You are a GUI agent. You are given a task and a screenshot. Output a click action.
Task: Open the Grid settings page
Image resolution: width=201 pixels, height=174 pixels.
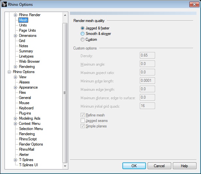(22, 41)
